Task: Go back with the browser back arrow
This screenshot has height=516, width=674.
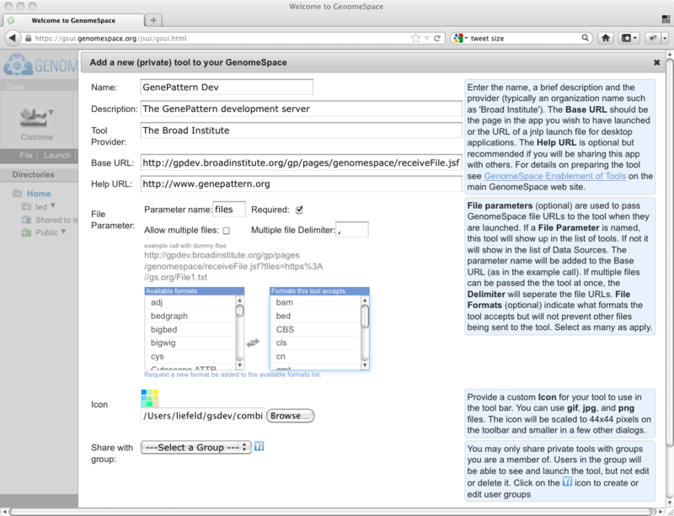Action: point(13,38)
